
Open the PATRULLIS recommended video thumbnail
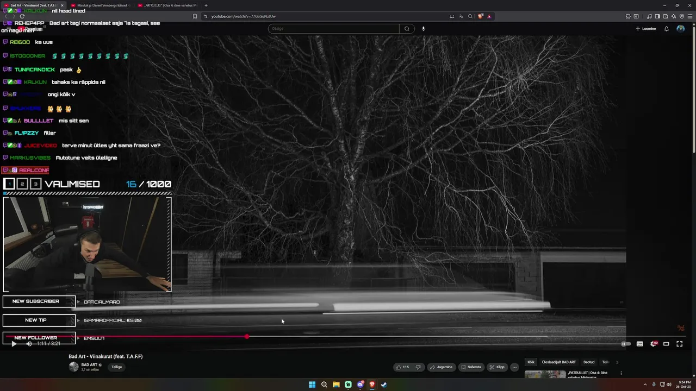pyautogui.click(x=545, y=374)
